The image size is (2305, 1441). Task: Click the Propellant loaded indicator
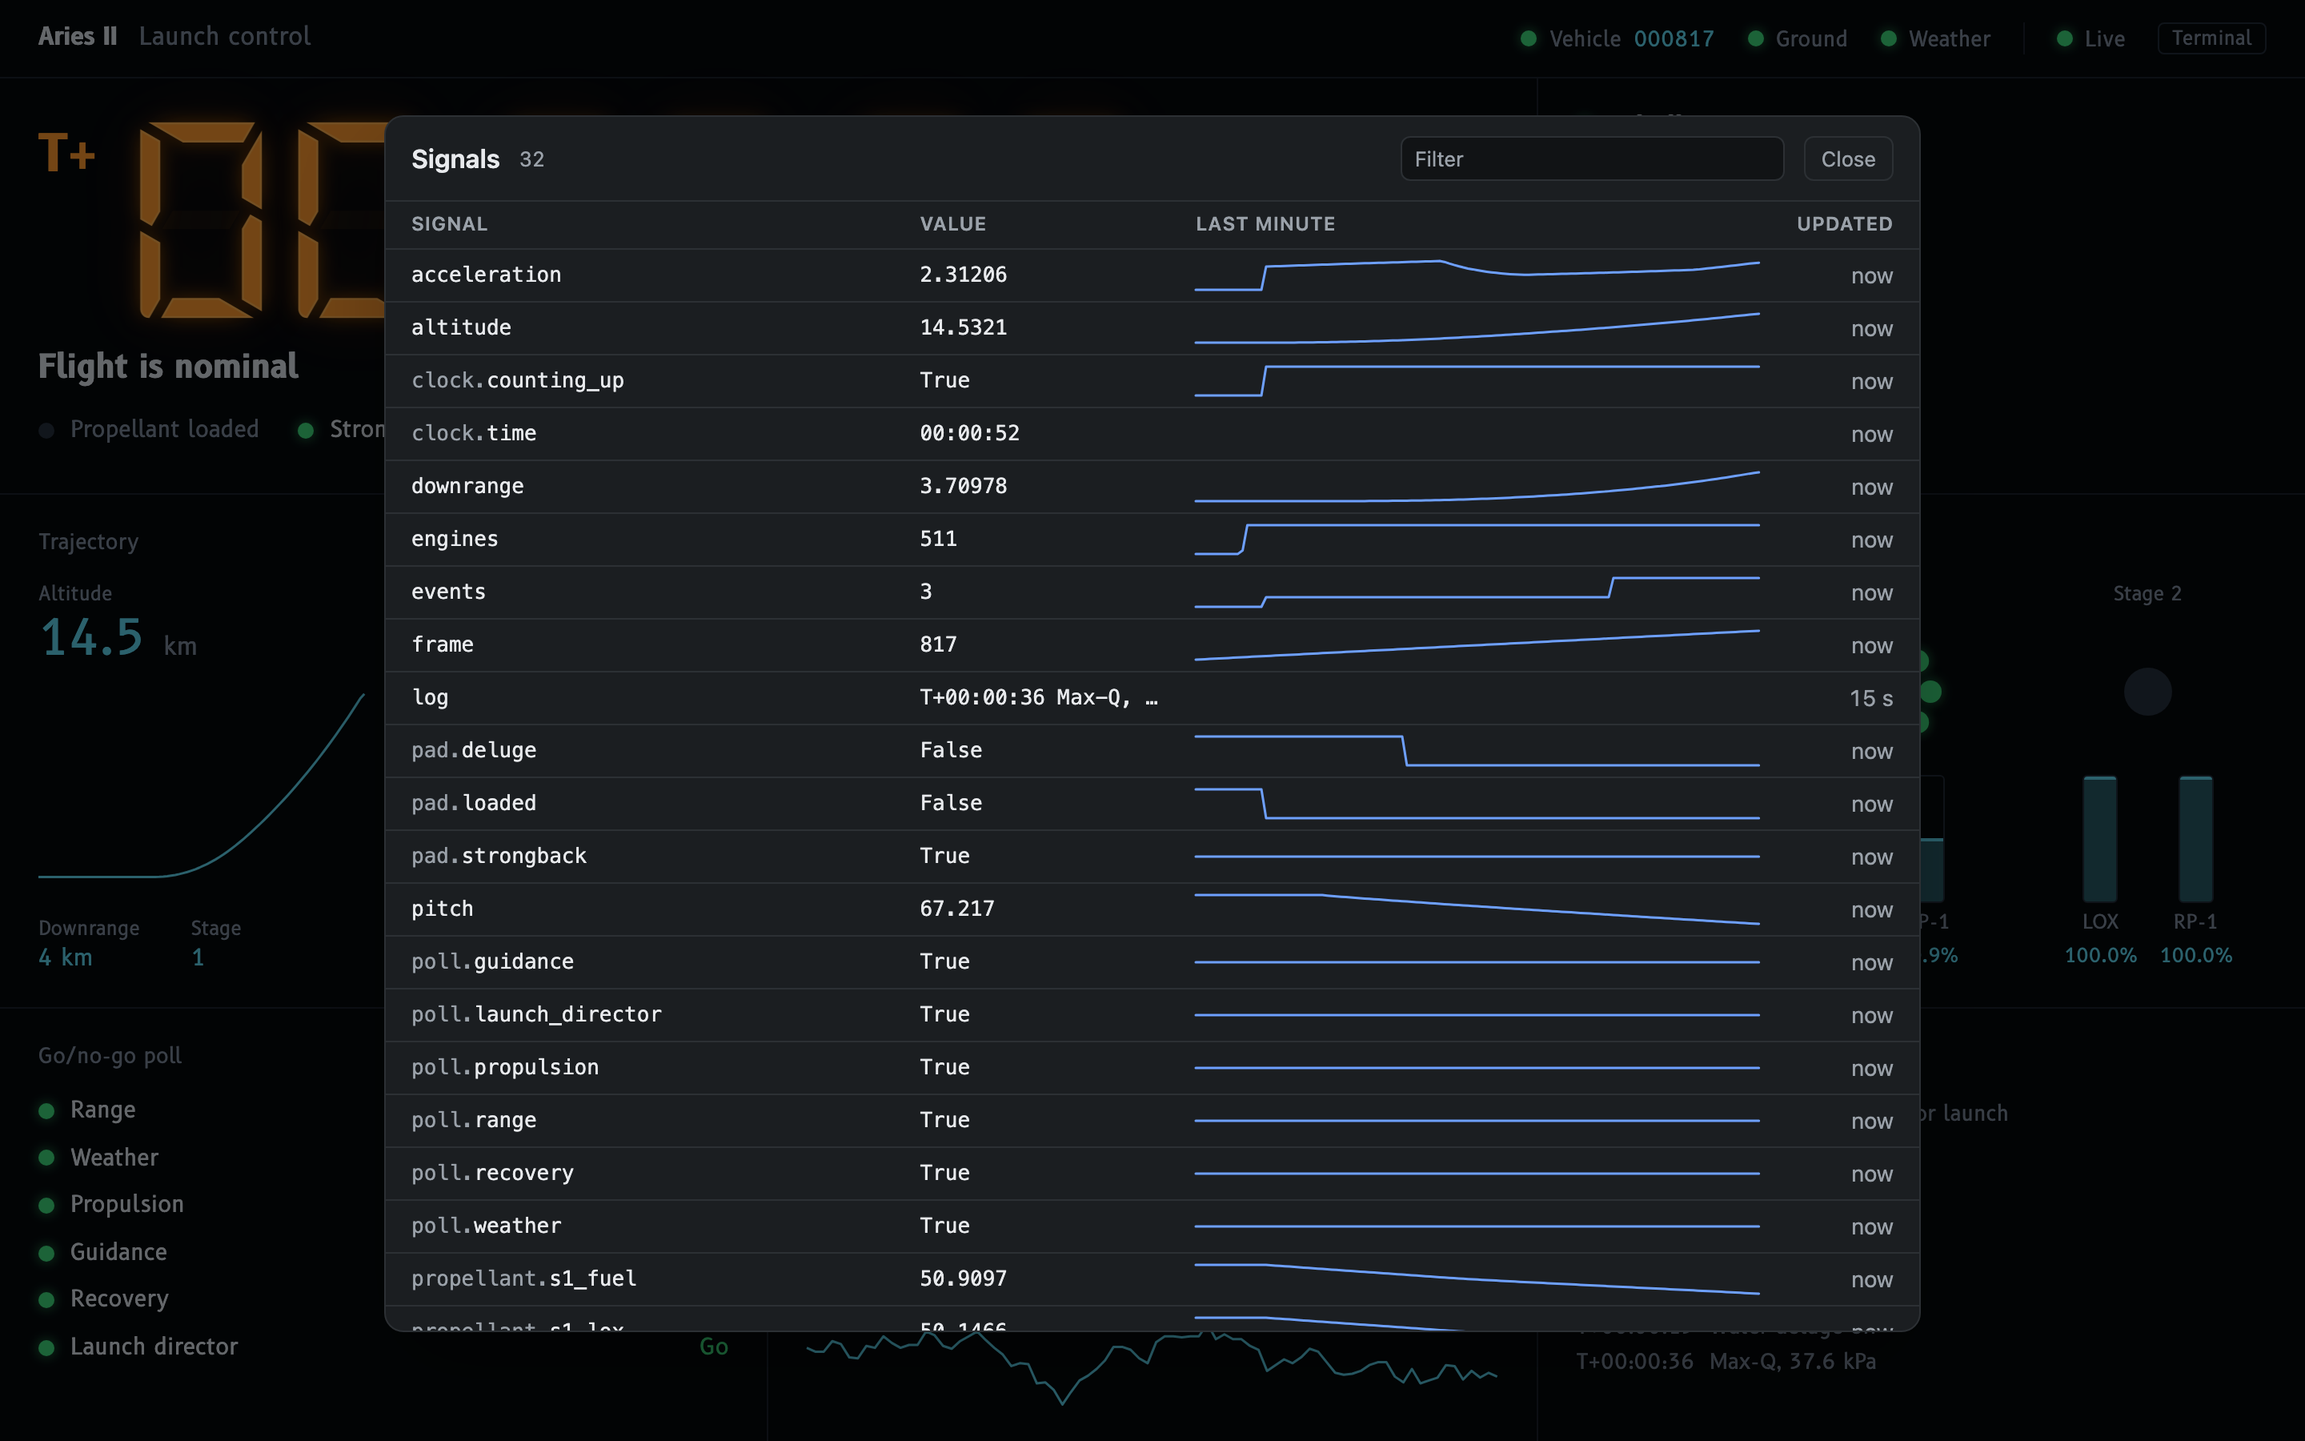point(149,430)
